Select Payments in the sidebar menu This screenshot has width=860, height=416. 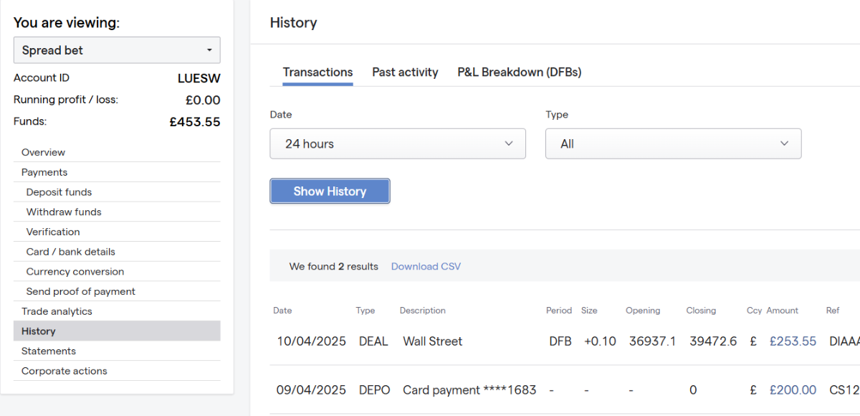(x=44, y=172)
